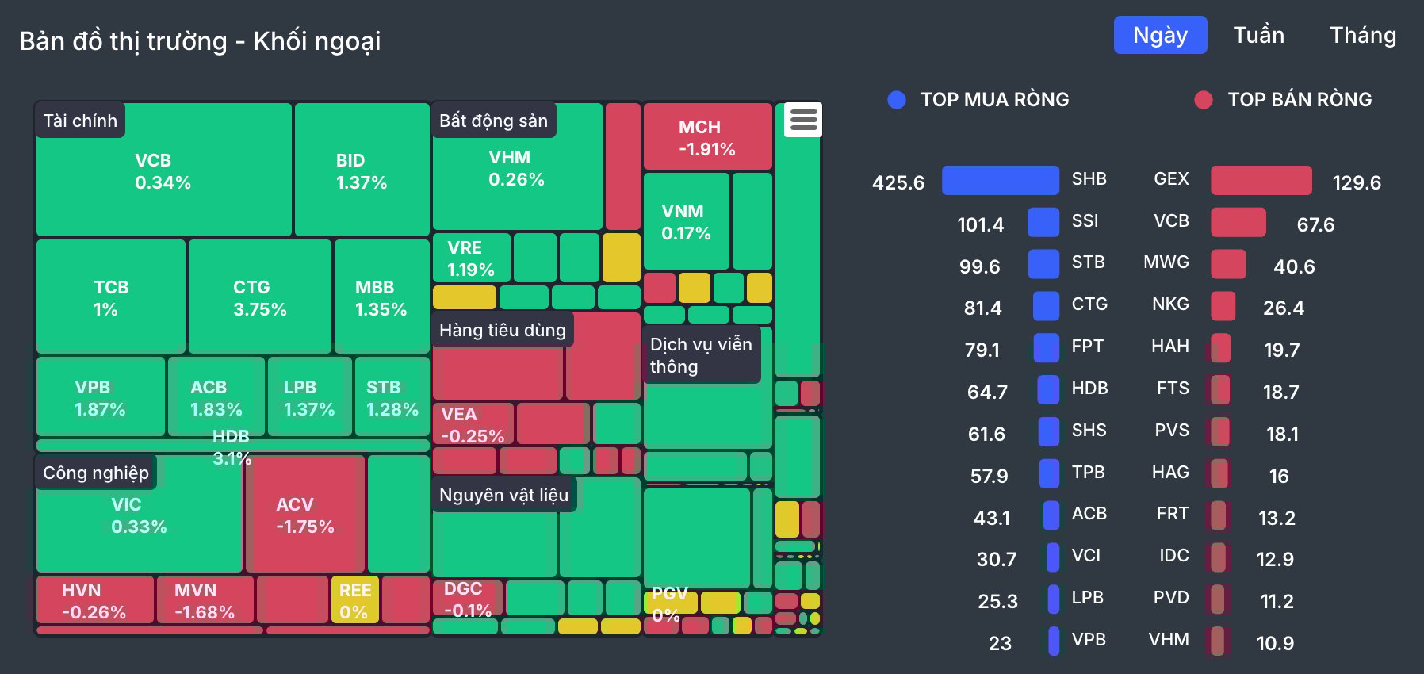
Task: Switch to the Tháng tab
Action: pyautogui.click(x=1363, y=35)
